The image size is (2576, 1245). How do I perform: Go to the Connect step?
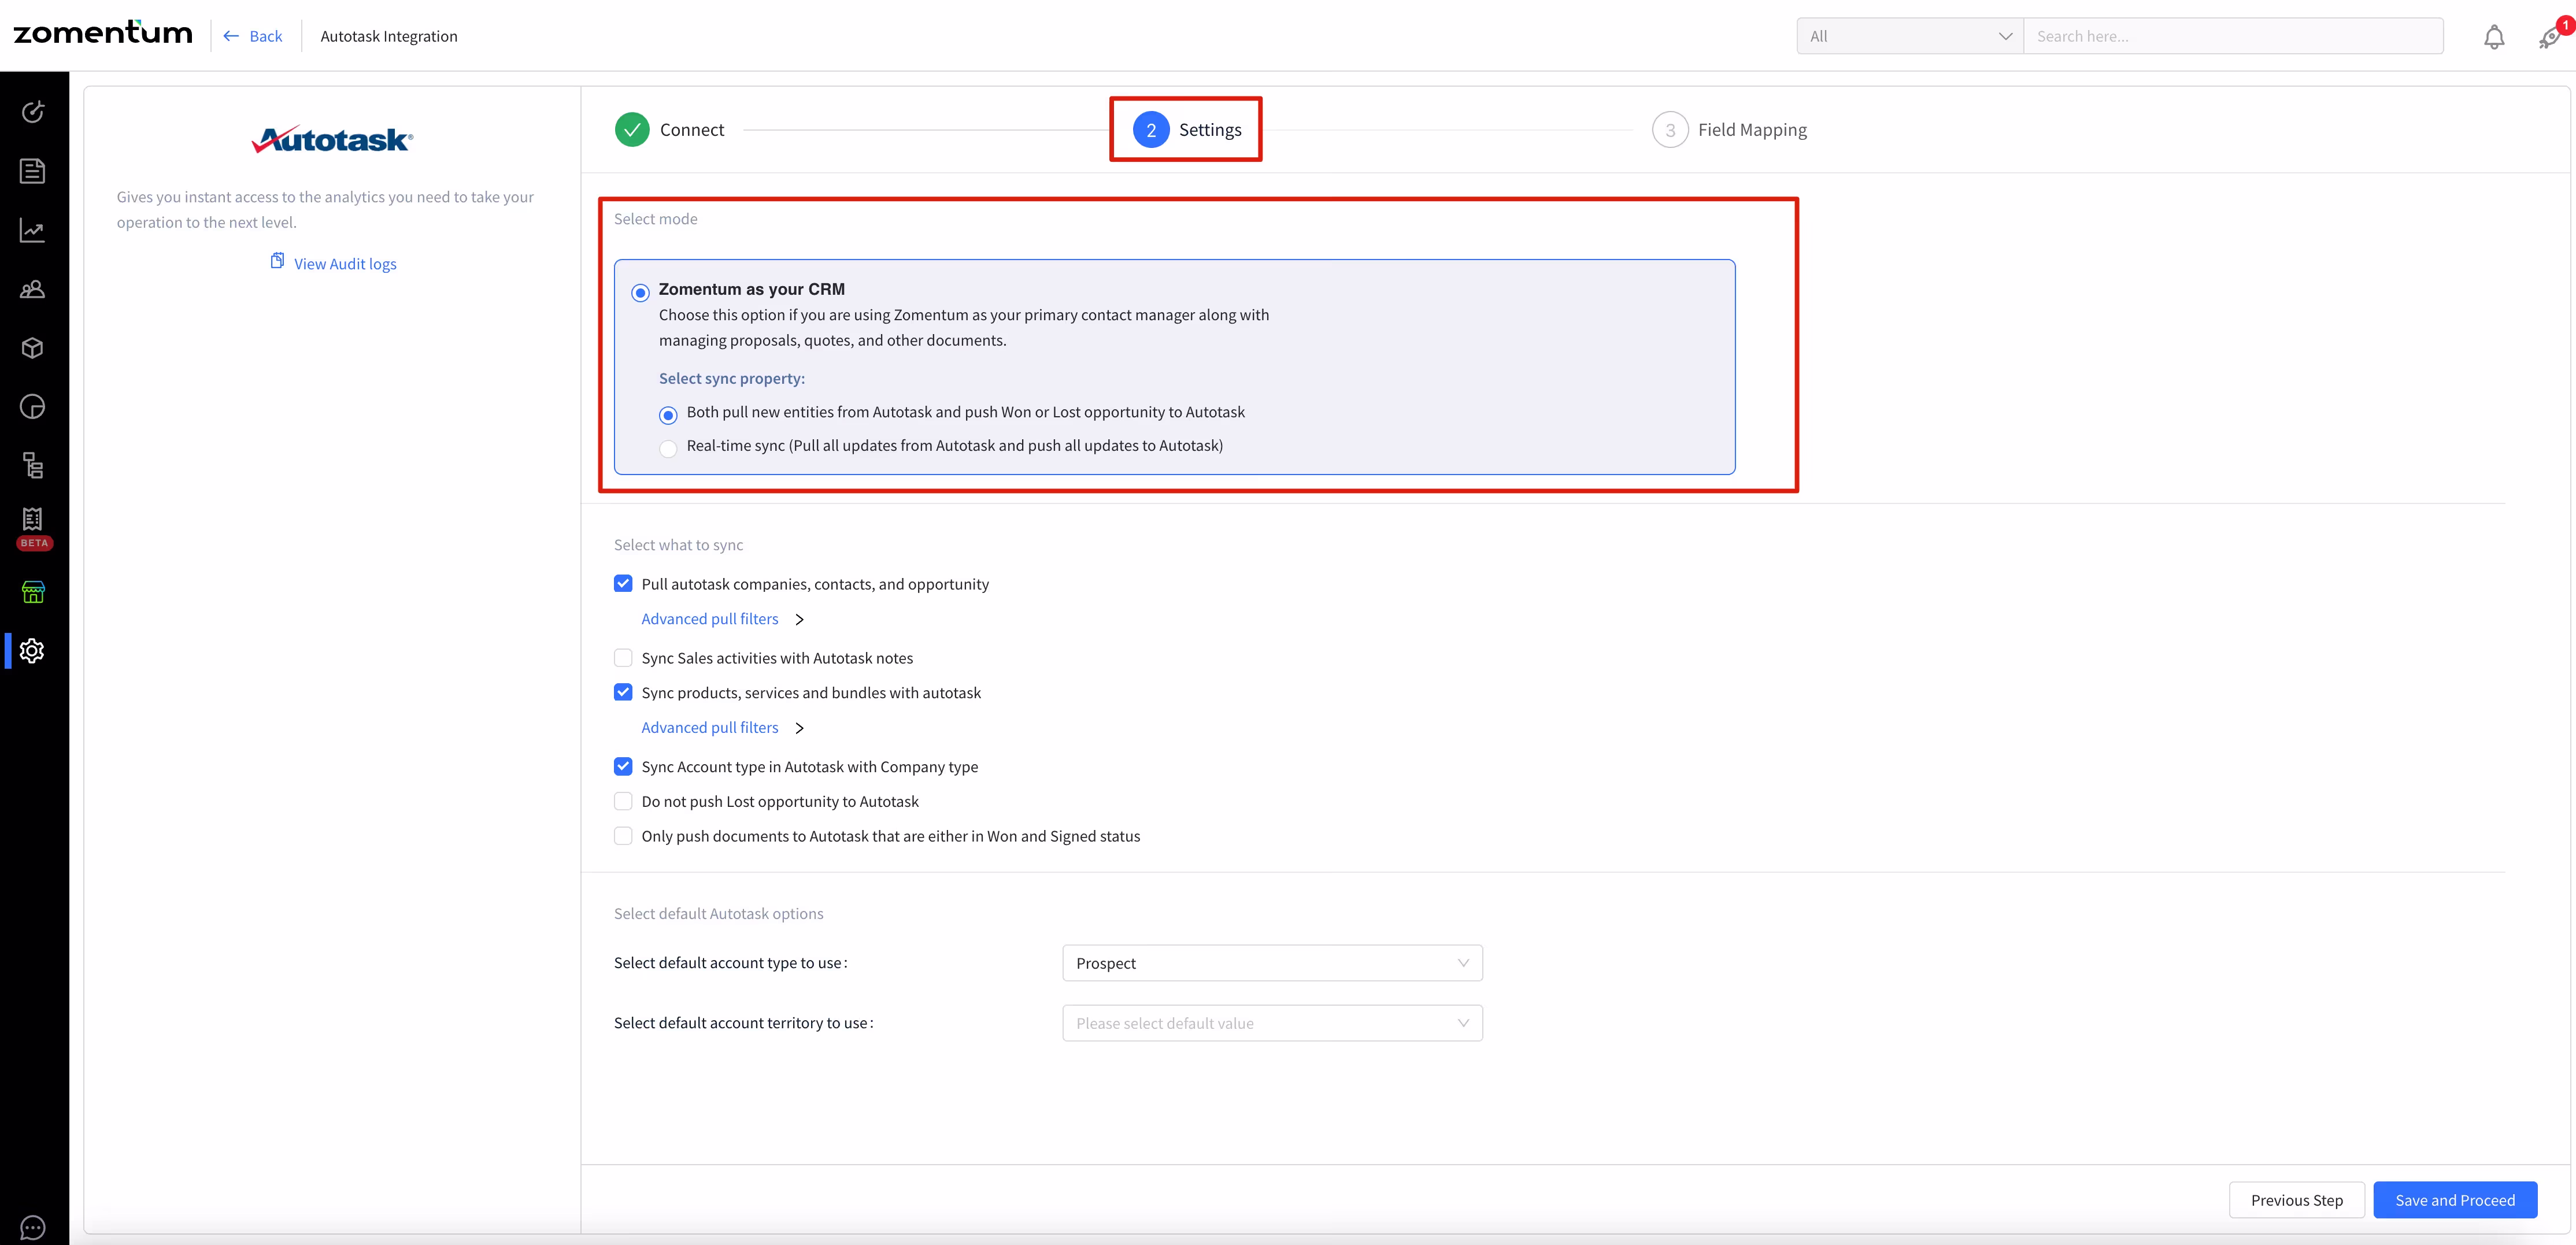coord(669,130)
